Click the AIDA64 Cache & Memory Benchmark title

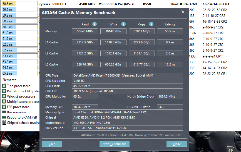[79, 12]
